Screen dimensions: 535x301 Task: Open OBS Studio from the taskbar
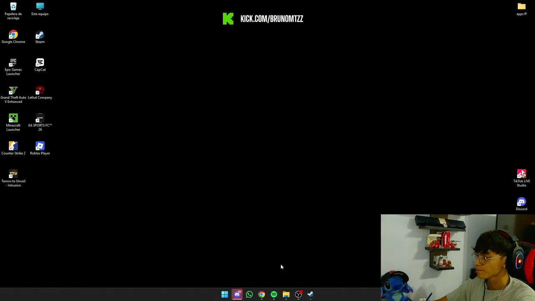(x=298, y=294)
